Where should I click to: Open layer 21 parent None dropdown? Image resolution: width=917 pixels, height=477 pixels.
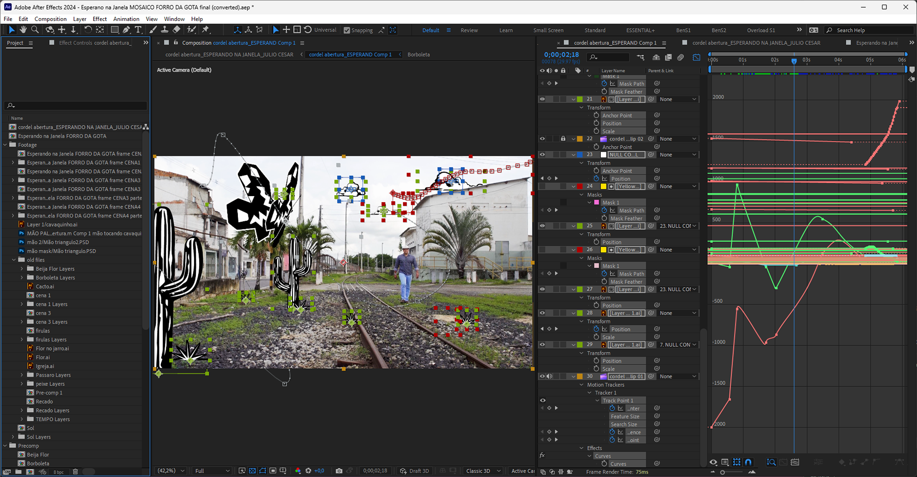(x=678, y=99)
